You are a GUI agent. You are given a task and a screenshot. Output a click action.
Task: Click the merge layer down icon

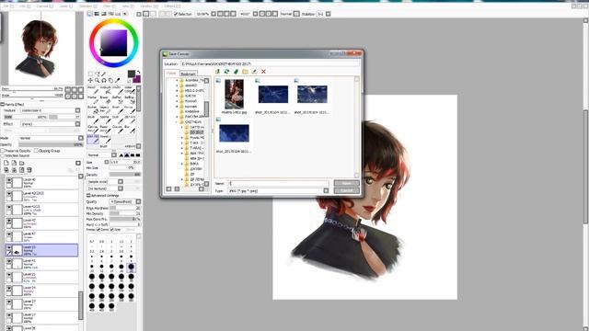[14, 170]
